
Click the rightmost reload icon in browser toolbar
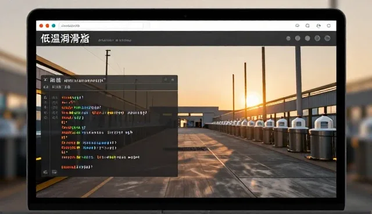pyautogui.click(x=329, y=26)
